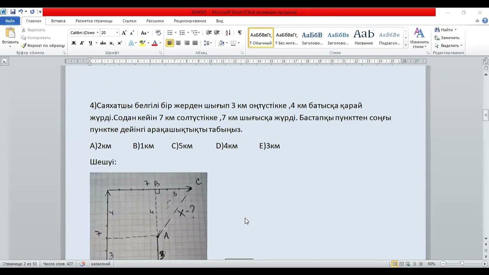Open the Select (Выделить) dropdown
Image resolution: width=489 pixels, height=275 pixels.
(449, 45)
